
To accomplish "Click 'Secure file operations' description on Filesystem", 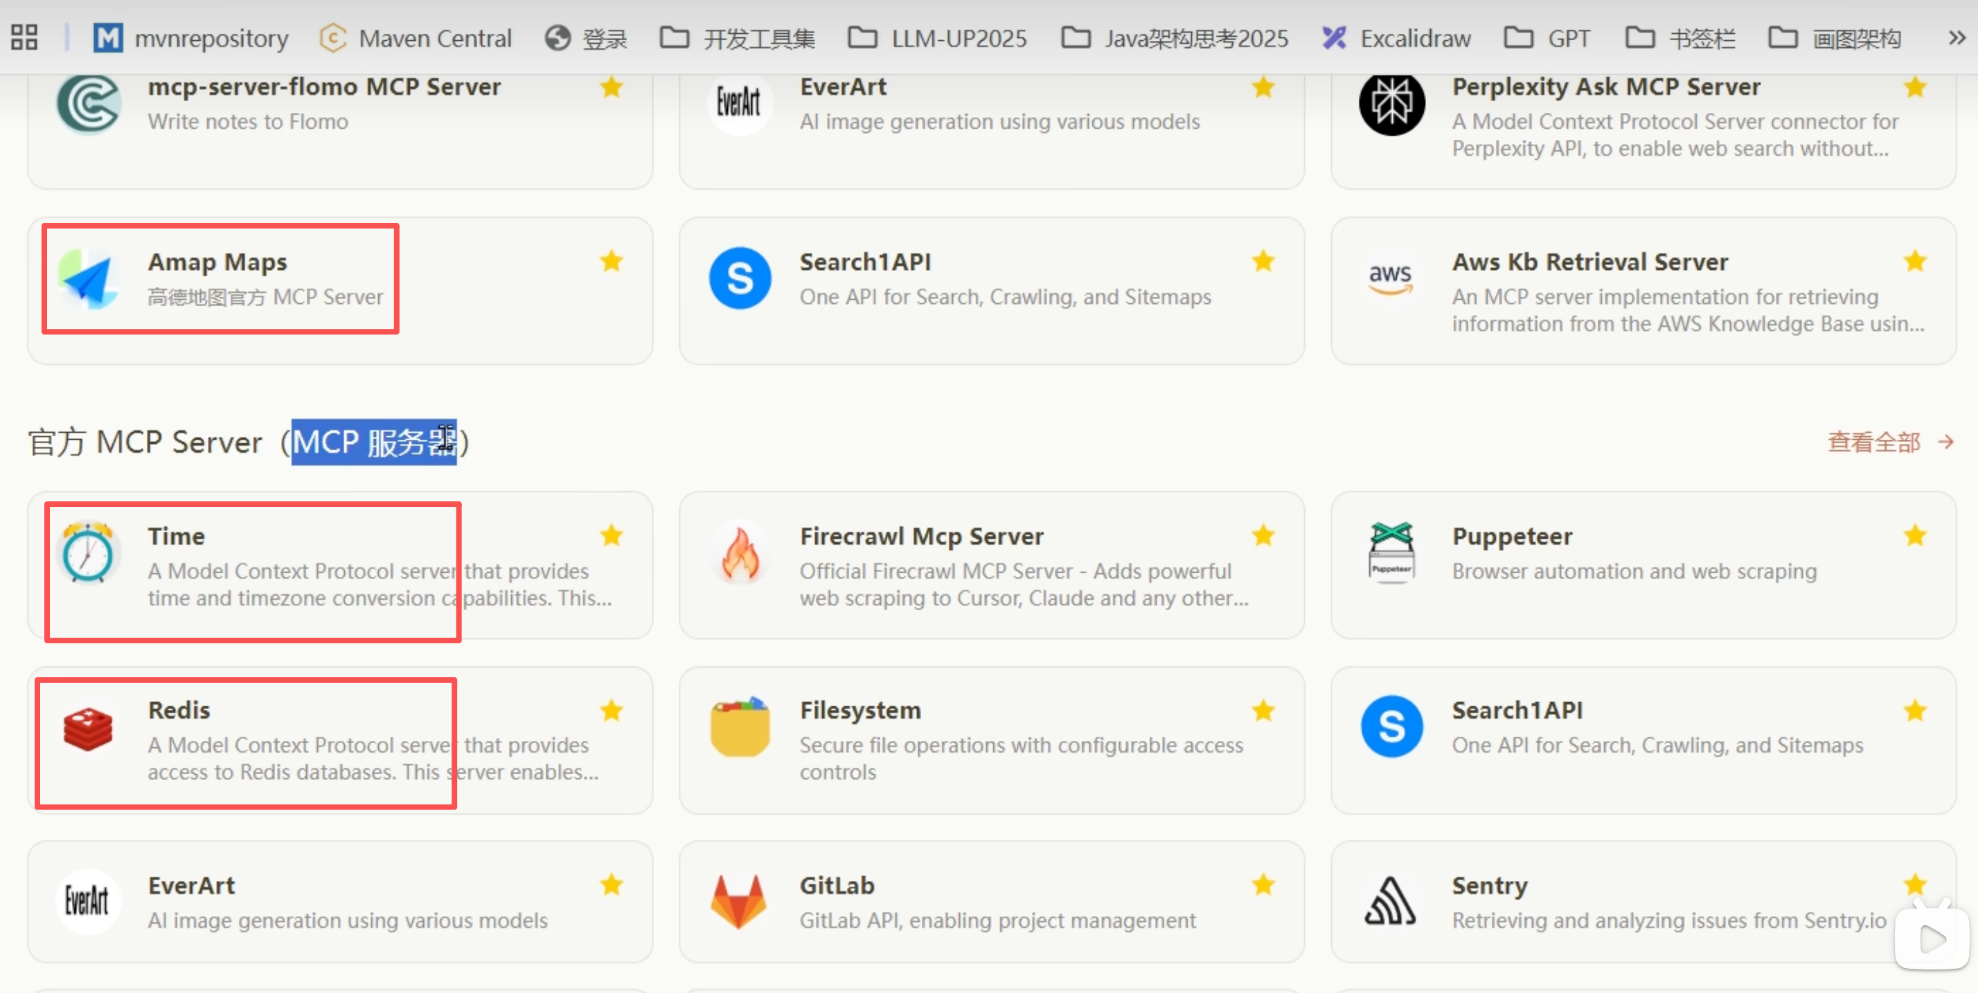I will [1022, 758].
